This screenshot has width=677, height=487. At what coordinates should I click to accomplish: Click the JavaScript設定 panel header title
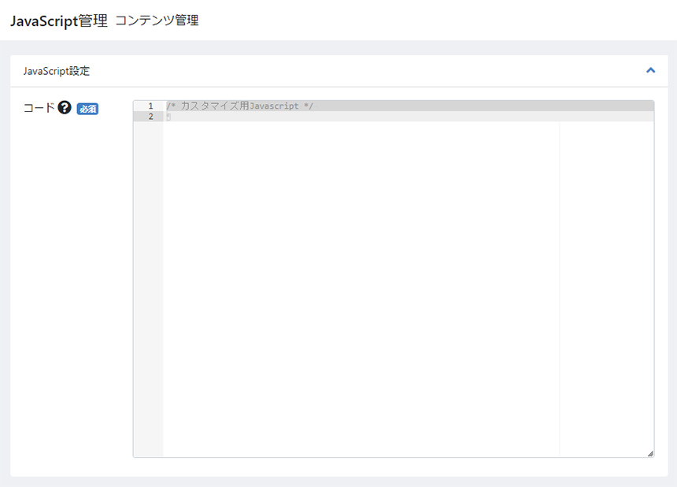[x=56, y=71]
